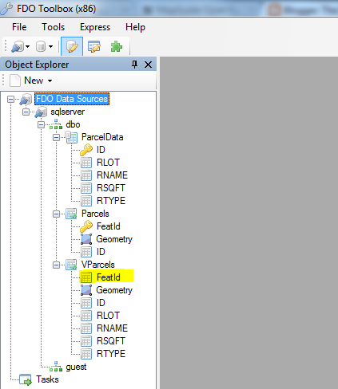Click Geometry property icon under VParcels
338x389 pixels.
(x=86, y=290)
